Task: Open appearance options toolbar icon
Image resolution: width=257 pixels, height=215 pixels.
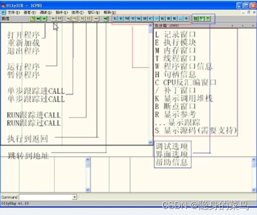Action: coord(202,19)
